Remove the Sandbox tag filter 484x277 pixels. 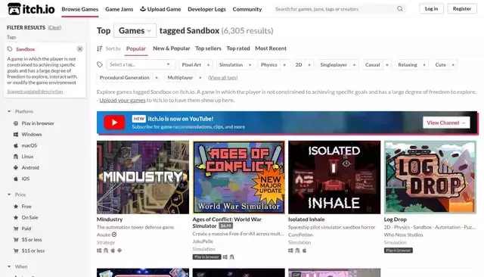tap(79, 48)
